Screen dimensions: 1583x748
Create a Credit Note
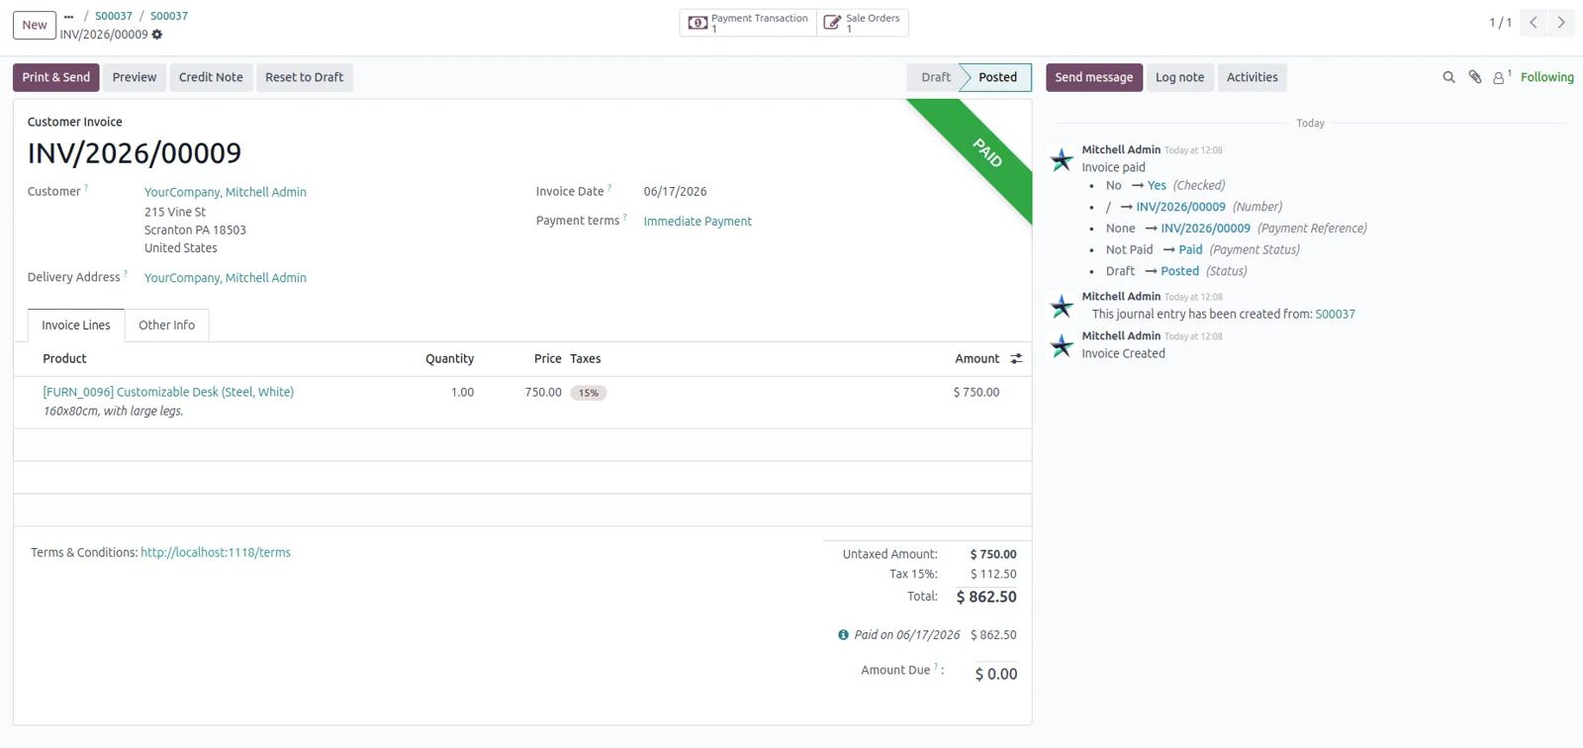click(x=211, y=77)
